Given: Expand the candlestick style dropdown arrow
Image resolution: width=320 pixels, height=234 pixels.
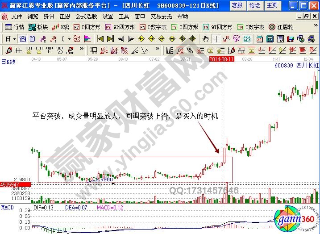Looking at the screenshot, I should [68, 39].
